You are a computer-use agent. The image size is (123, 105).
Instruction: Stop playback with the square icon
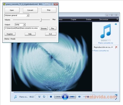tap(51, 97)
